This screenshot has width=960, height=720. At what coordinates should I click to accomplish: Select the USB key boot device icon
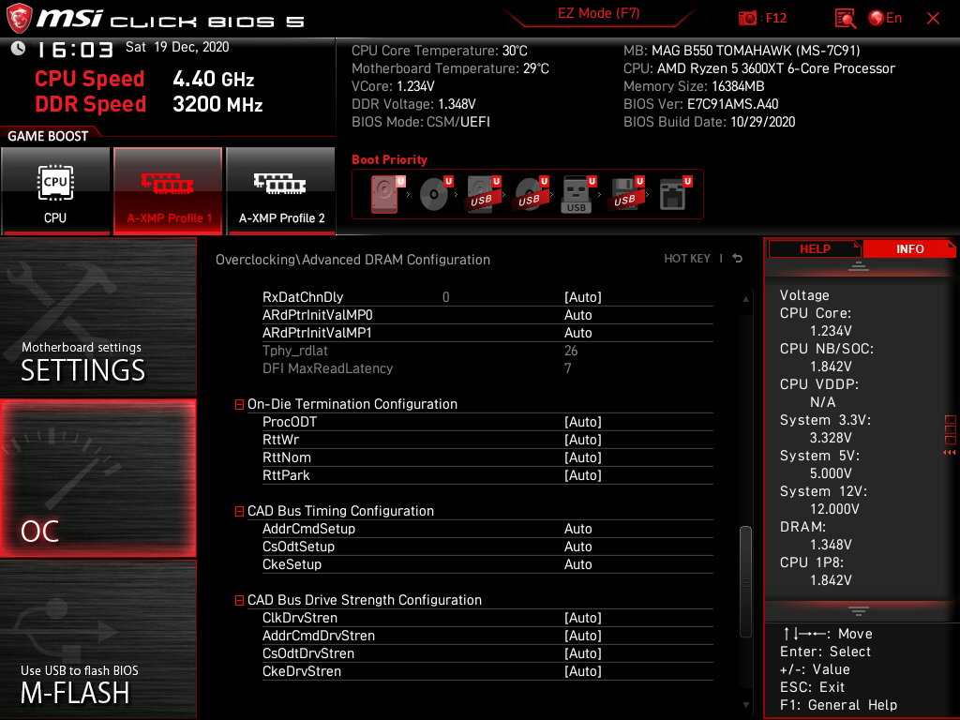point(578,194)
